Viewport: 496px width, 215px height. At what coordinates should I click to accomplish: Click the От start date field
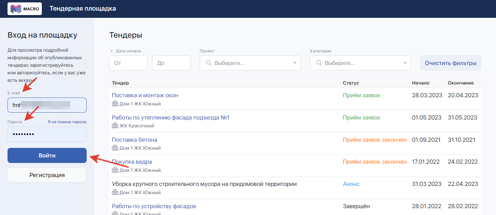point(128,63)
